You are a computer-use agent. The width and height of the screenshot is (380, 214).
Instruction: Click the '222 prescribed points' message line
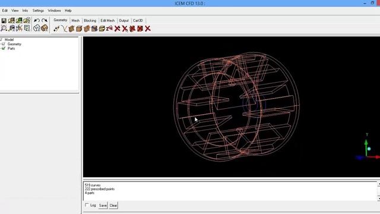tap(100, 189)
